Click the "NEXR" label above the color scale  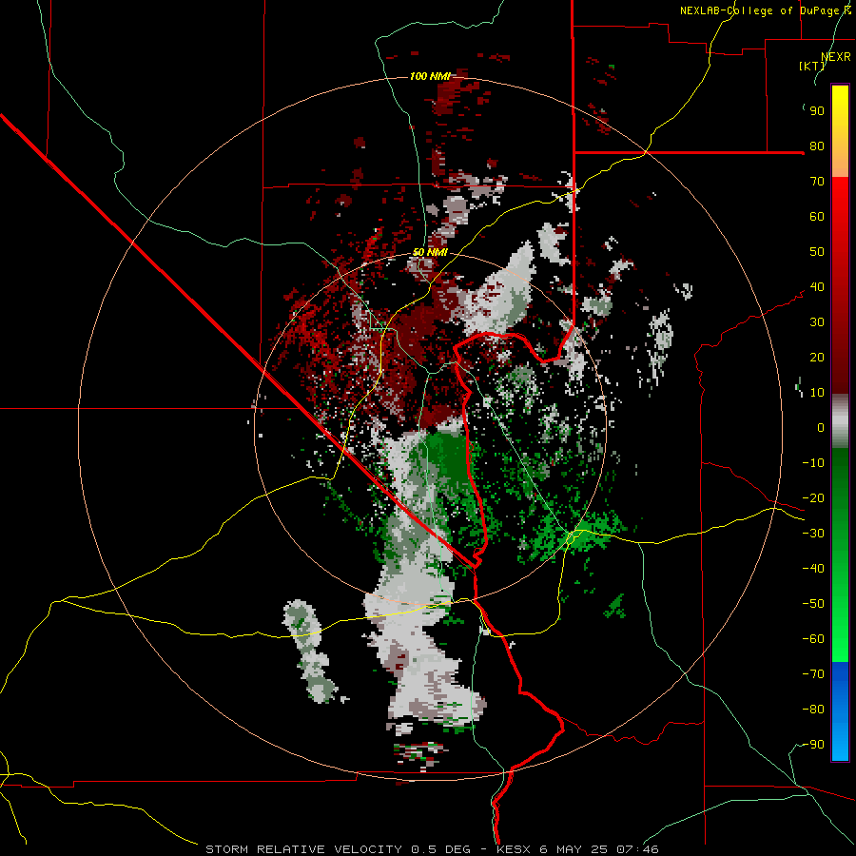pyautogui.click(x=836, y=57)
